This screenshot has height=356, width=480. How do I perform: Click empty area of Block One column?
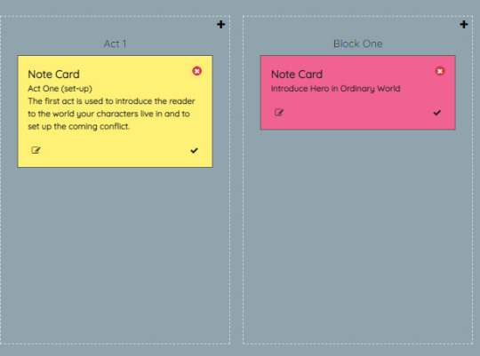point(358,235)
